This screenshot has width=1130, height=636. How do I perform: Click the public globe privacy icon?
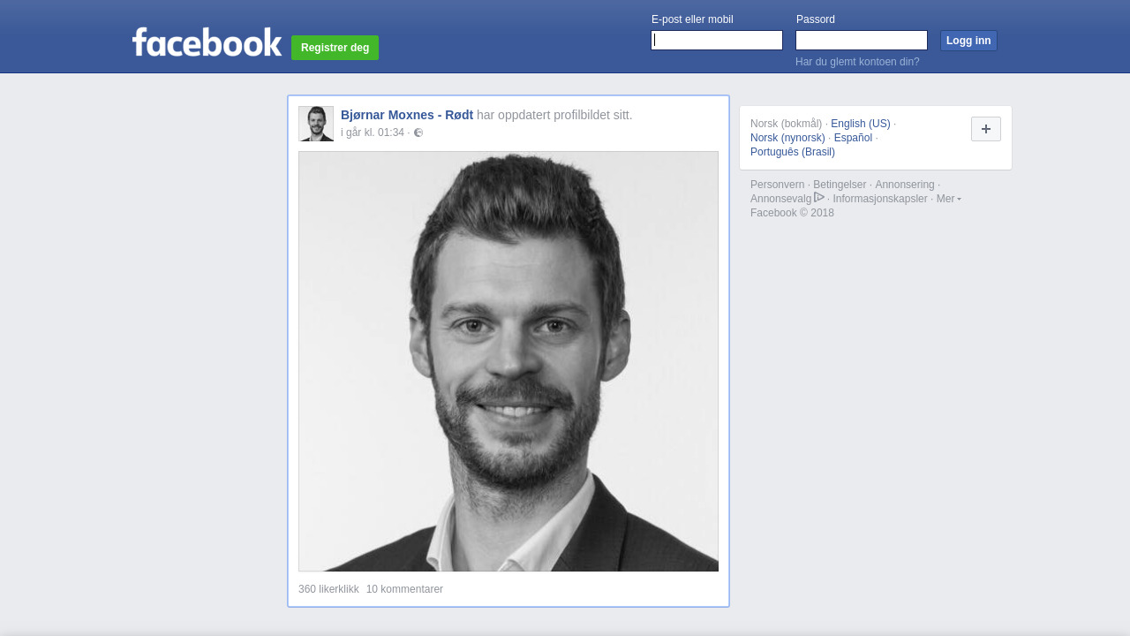click(418, 132)
